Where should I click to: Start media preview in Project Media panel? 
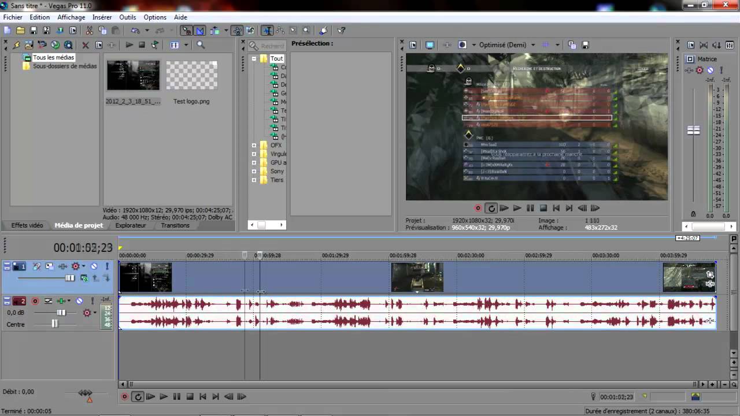point(129,44)
